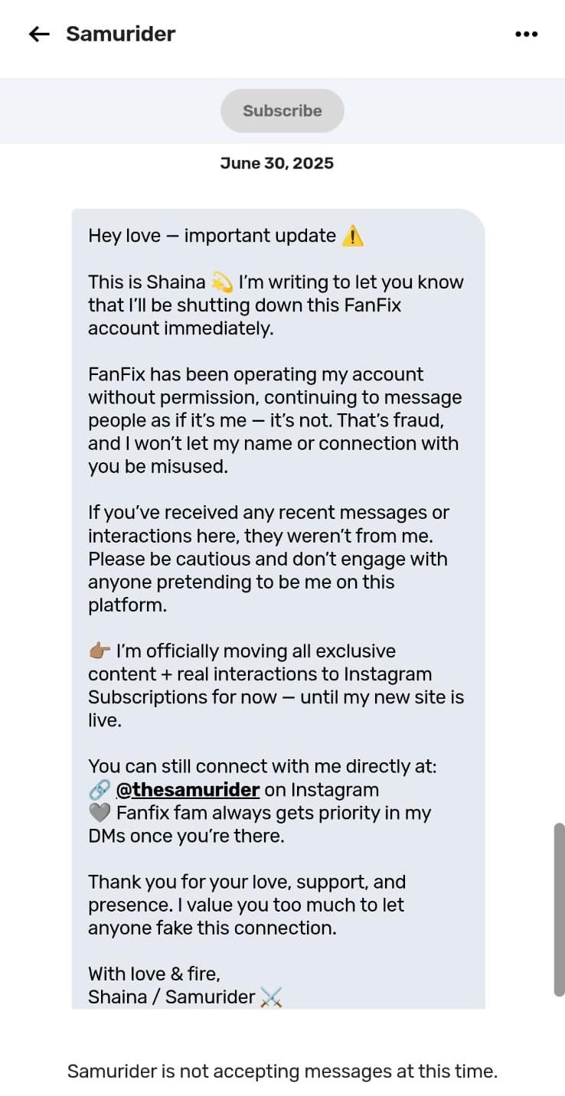This screenshot has height=1096, width=565.
Task: Tap the Samurider name in the header
Action: pyautogui.click(x=121, y=34)
